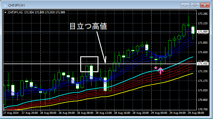The width and height of the screenshot is (213, 119).
Task: Click price scale value 171.020
Action: pyautogui.click(x=203, y=90)
